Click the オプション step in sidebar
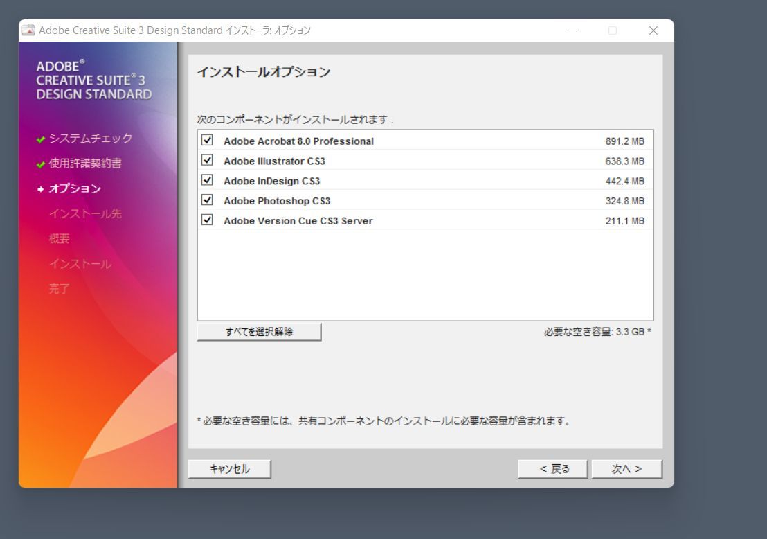The image size is (767, 539). click(75, 188)
